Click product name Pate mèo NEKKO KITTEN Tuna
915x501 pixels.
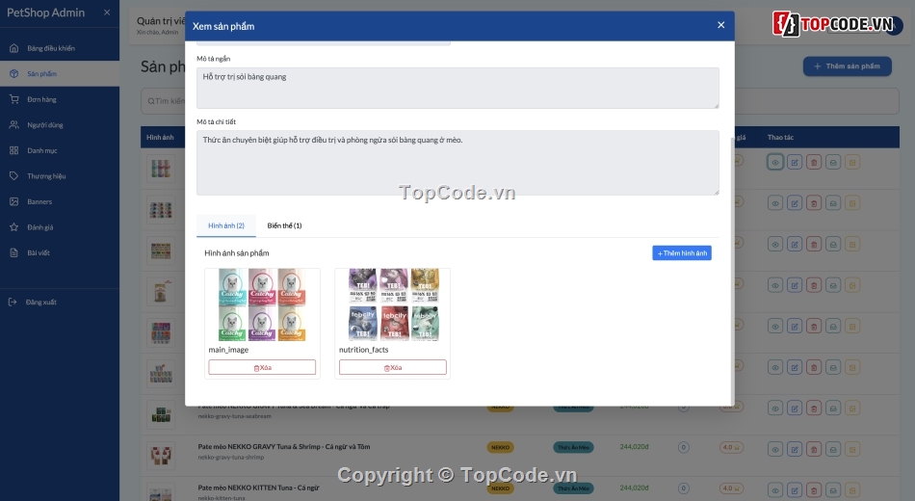point(258,488)
